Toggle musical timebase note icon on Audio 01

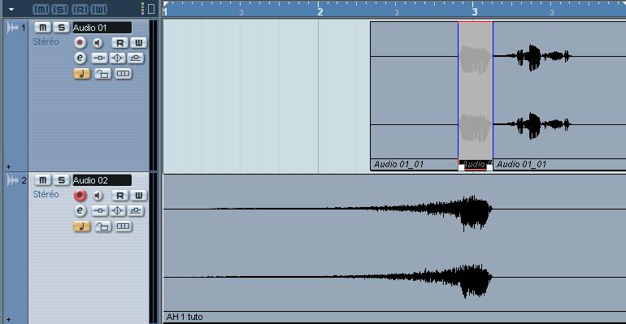click(82, 73)
